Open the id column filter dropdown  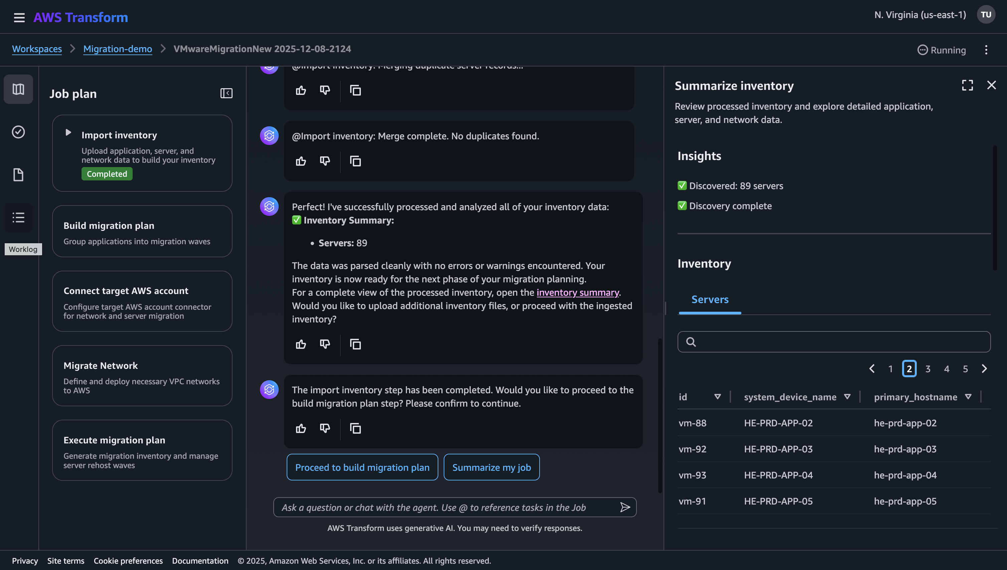(x=717, y=397)
